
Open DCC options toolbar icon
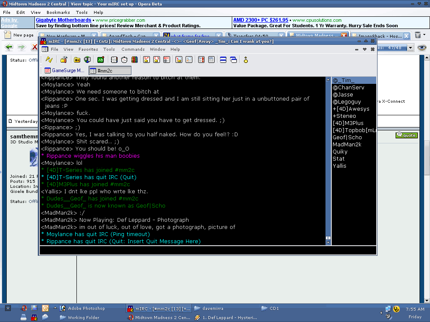click(167, 60)
